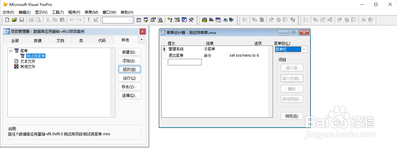The image size is (397, 148).
Task: Click the Open folder toolbar icon
Action: (14, 20)
